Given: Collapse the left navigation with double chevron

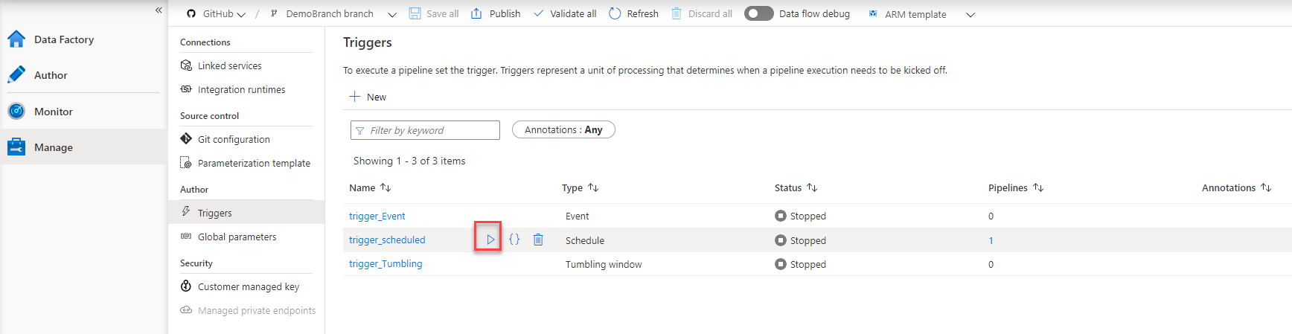Looking at the screenshot, I should (x=159, y=10).
